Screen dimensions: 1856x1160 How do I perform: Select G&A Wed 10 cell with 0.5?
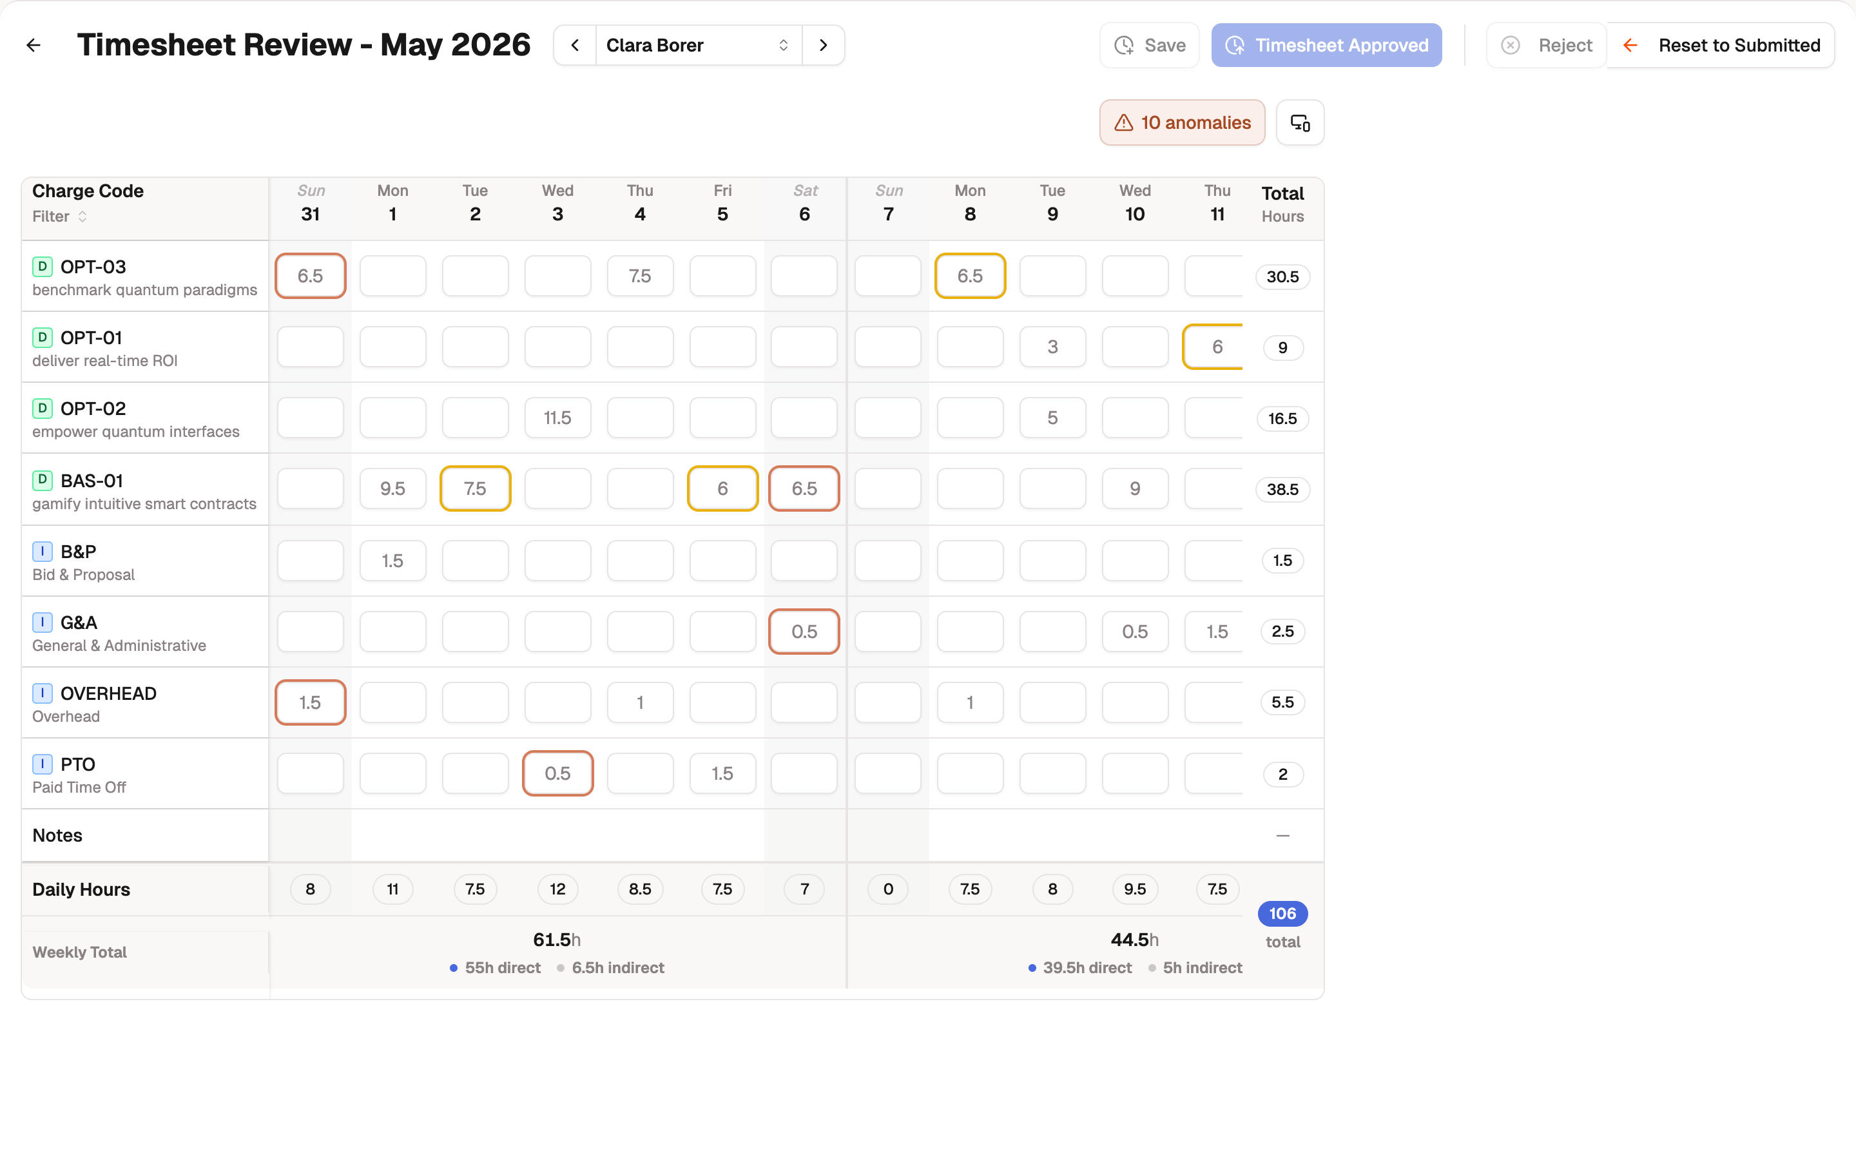1135,632
